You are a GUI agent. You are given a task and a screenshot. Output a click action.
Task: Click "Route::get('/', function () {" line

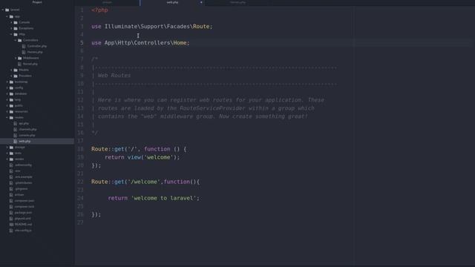pyautogui.click(x=139, y=149)
